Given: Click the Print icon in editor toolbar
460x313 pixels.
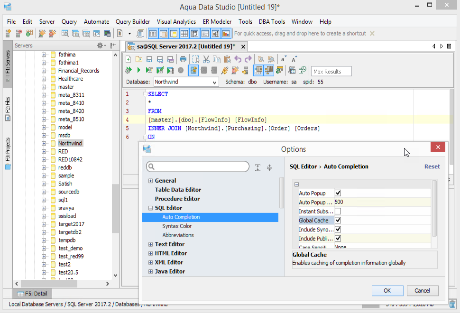Looking at the screenshot, I should pos(183,59).
